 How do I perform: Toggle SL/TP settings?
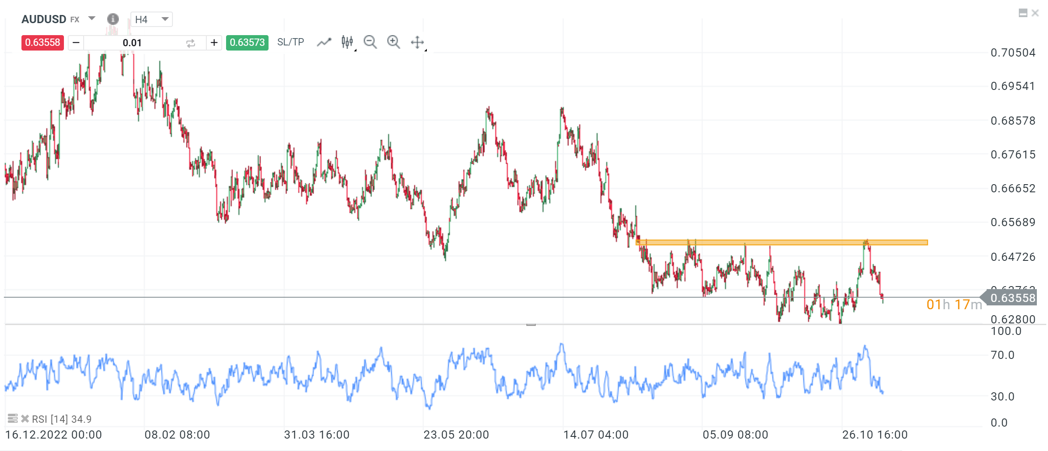pos(290,42)
